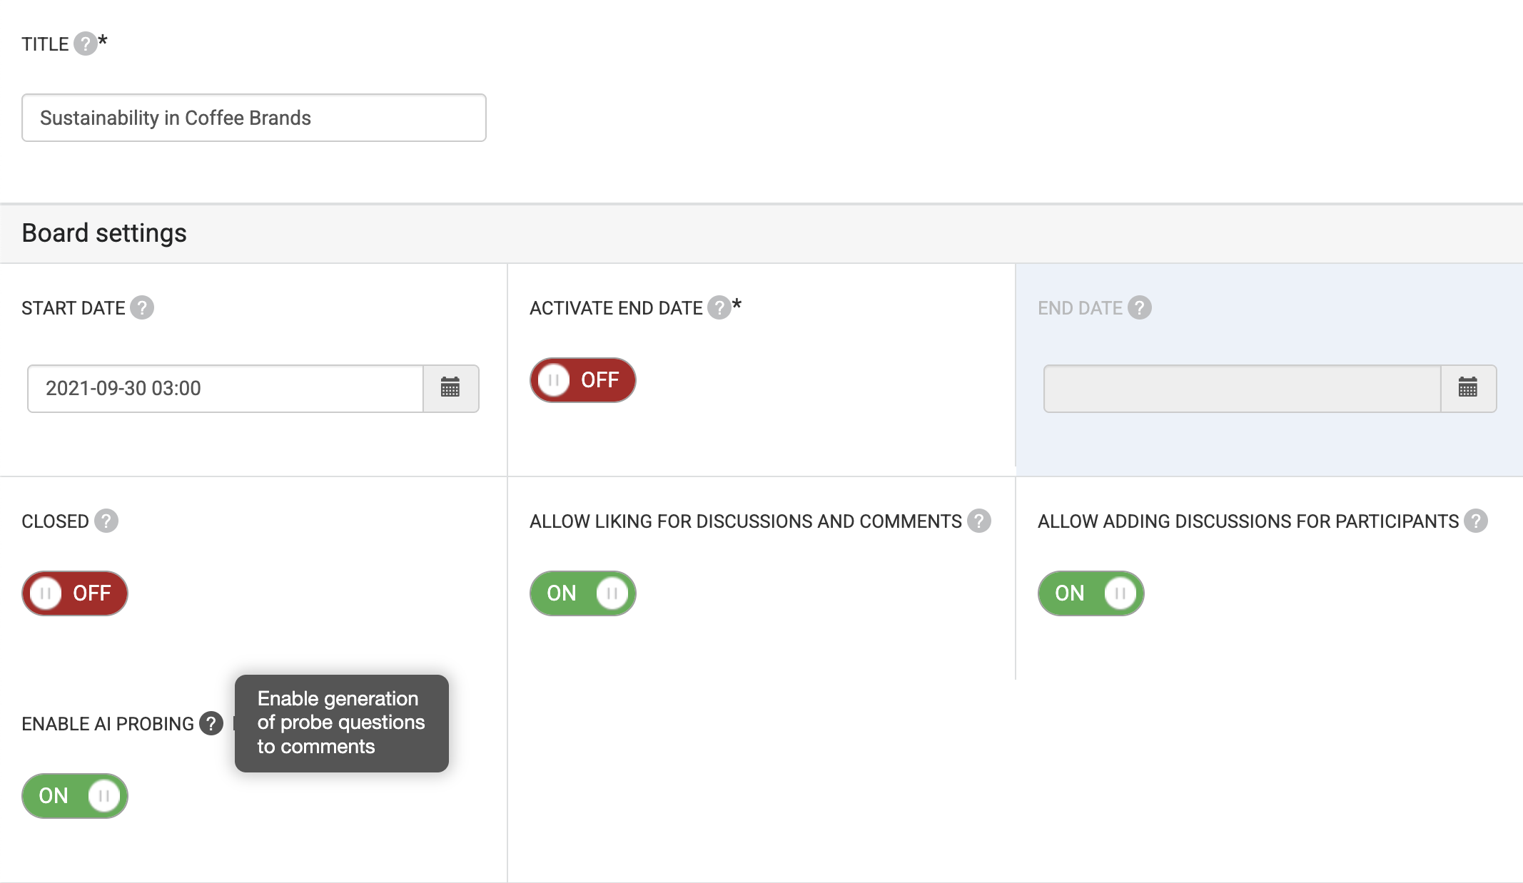Viewport: 1523px width, 883px height.
Task: Click the probe questions tooltip bubble
Action: [341, 723]
